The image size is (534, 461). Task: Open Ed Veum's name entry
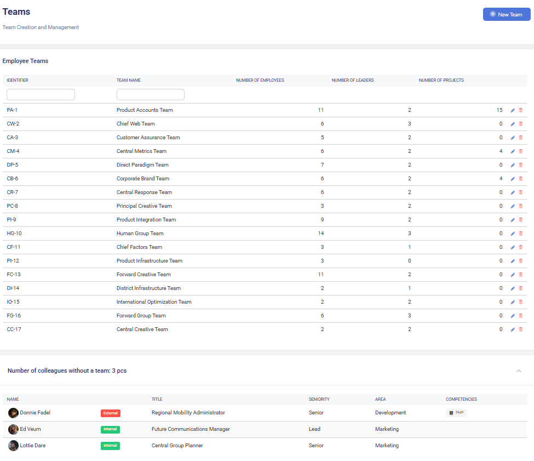(30, 429)
